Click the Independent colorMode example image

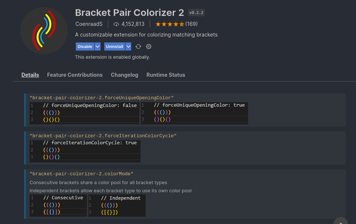(x=117, y=205)
